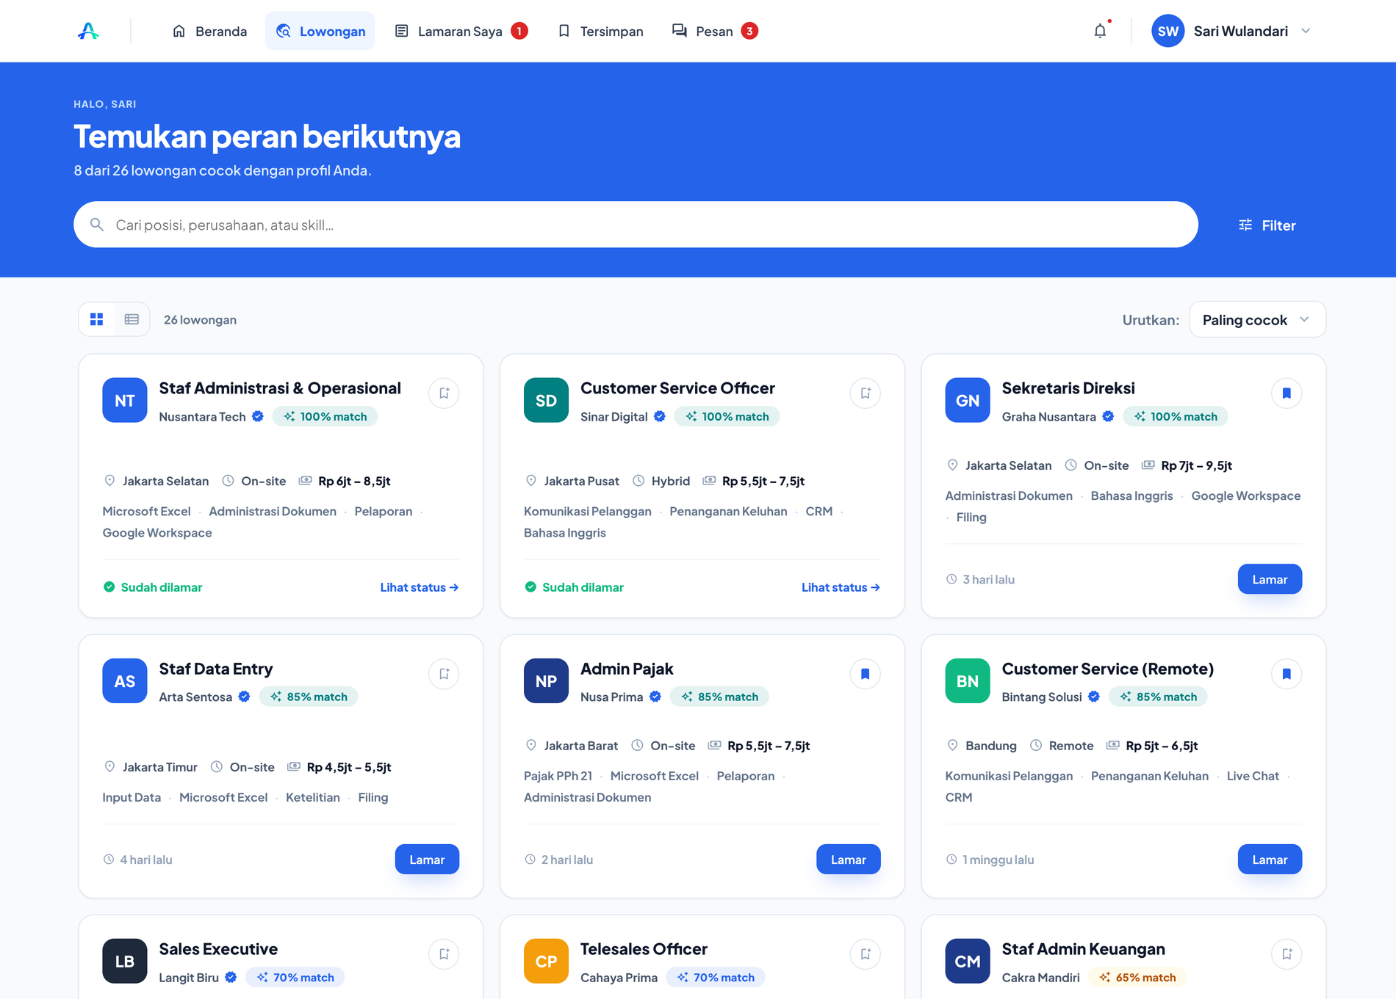1396x999 pixels.
Task: Click the magnifier icon in search bar
Action: click(x=96, y=225)
